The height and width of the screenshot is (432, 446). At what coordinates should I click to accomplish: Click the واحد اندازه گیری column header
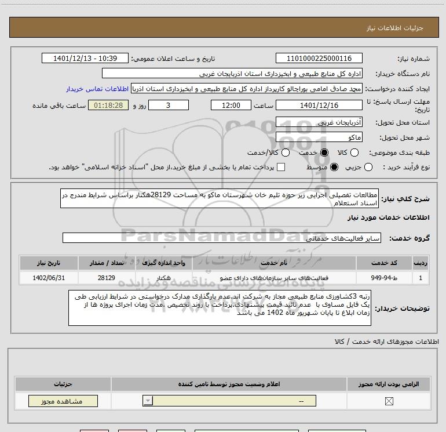tap(163, 263)
